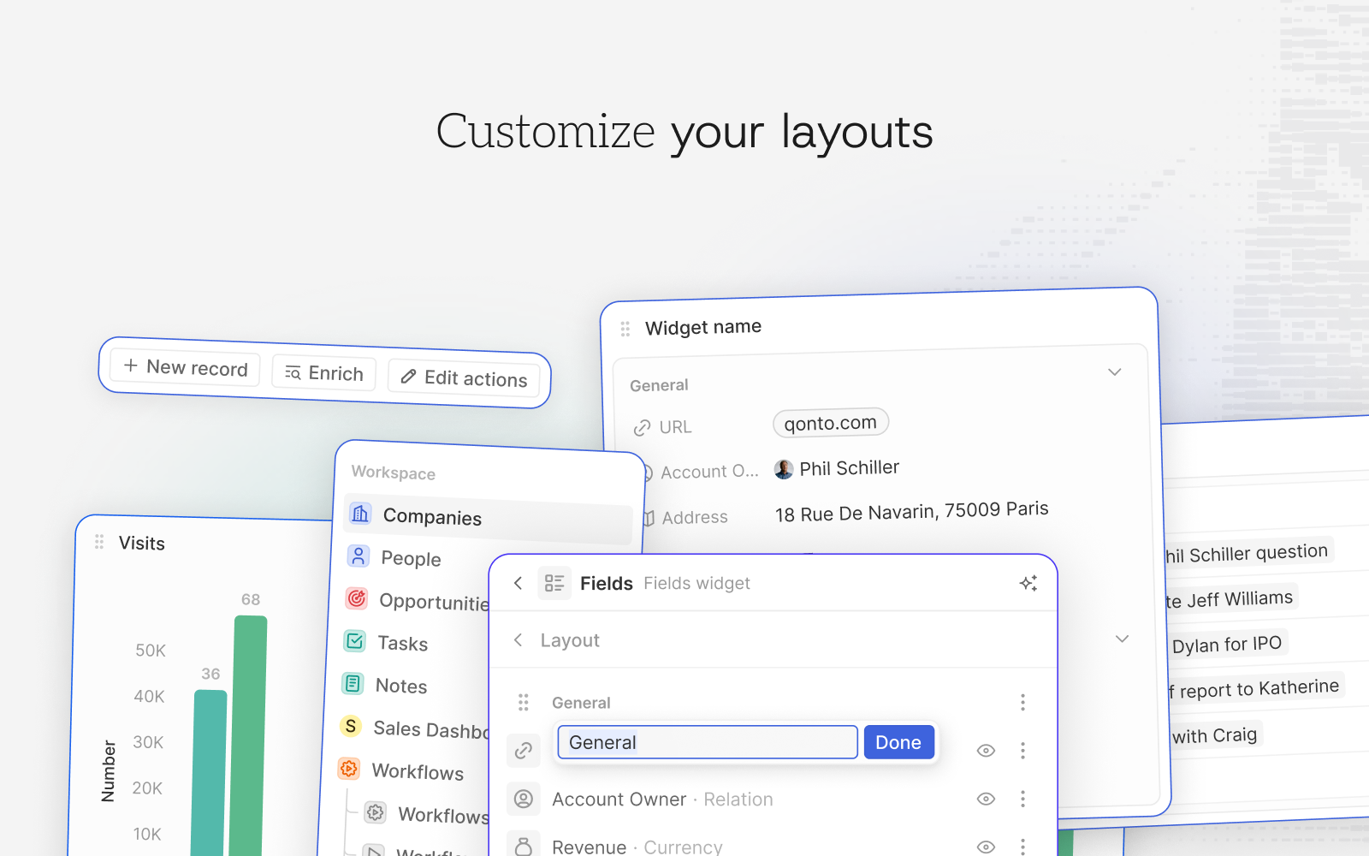Click the People icon in the sidebar

[x=358, y=556]
